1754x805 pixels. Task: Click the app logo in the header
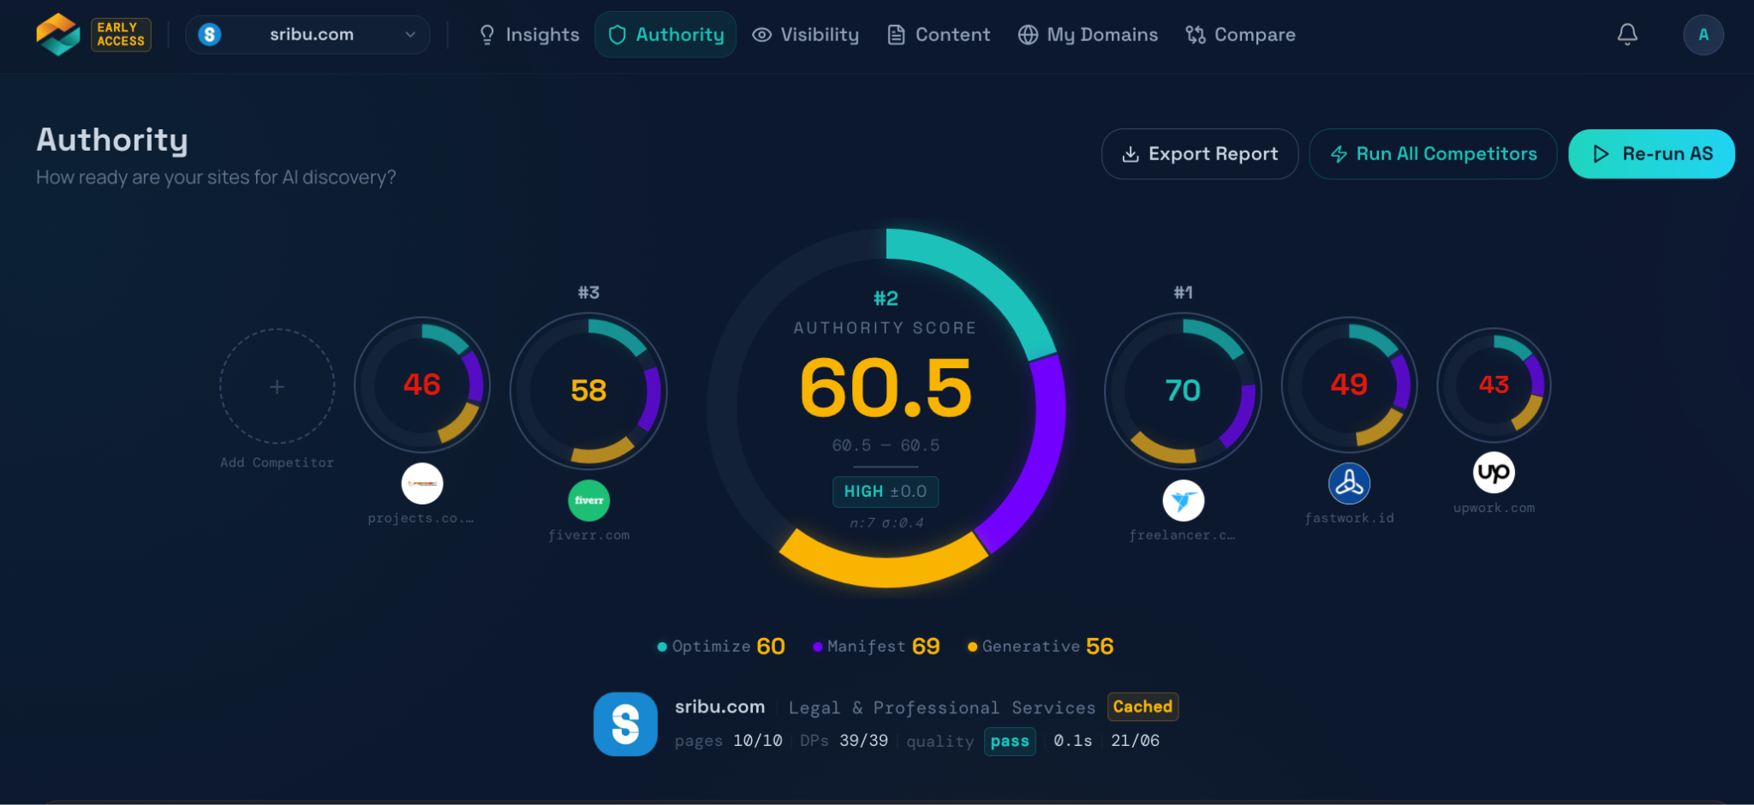coord(58,34)
